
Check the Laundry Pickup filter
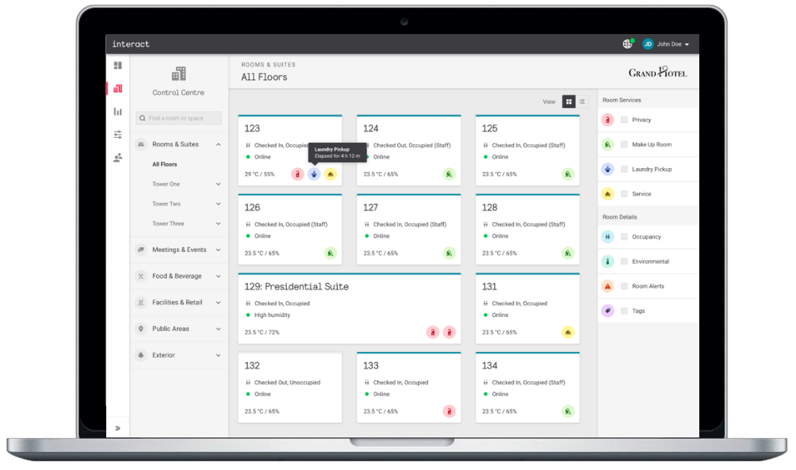[625, 170]
